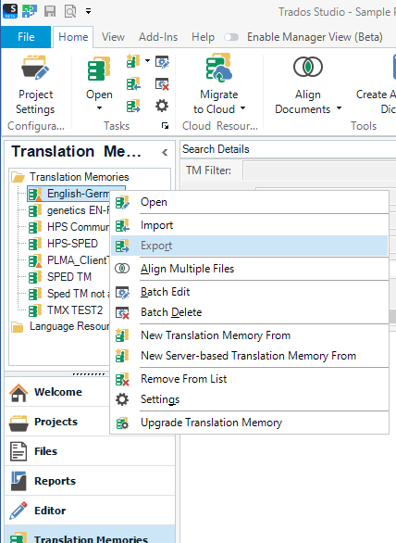This screenshot has width=396, height=543.
Task: Click the Align Documents icon
Action: tap(308, 67)
